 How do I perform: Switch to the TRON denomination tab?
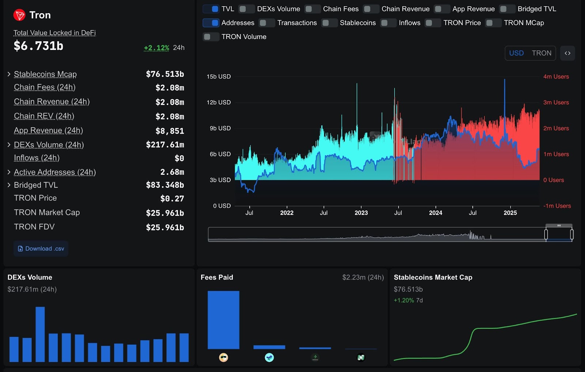pyautogui.click(x=541, y=53)
